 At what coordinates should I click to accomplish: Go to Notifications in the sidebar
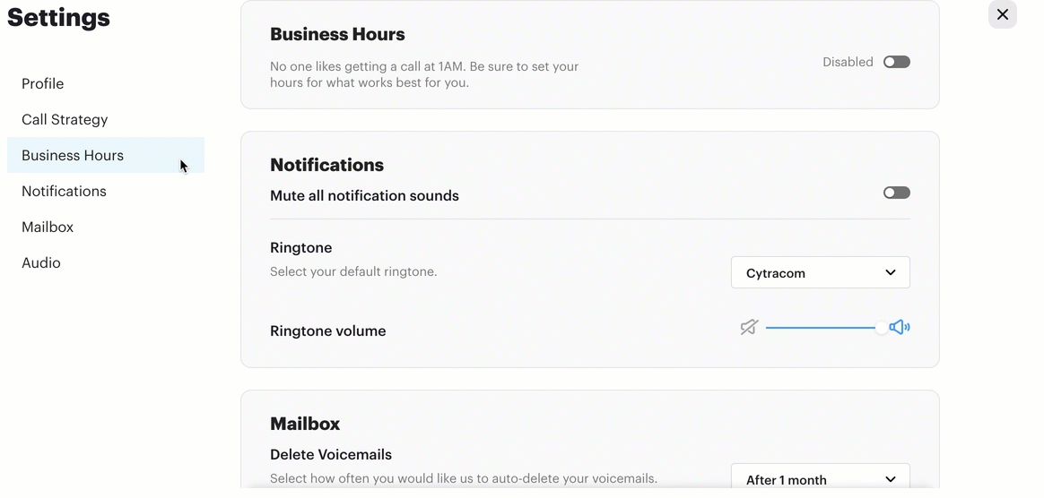pos(64,192)
